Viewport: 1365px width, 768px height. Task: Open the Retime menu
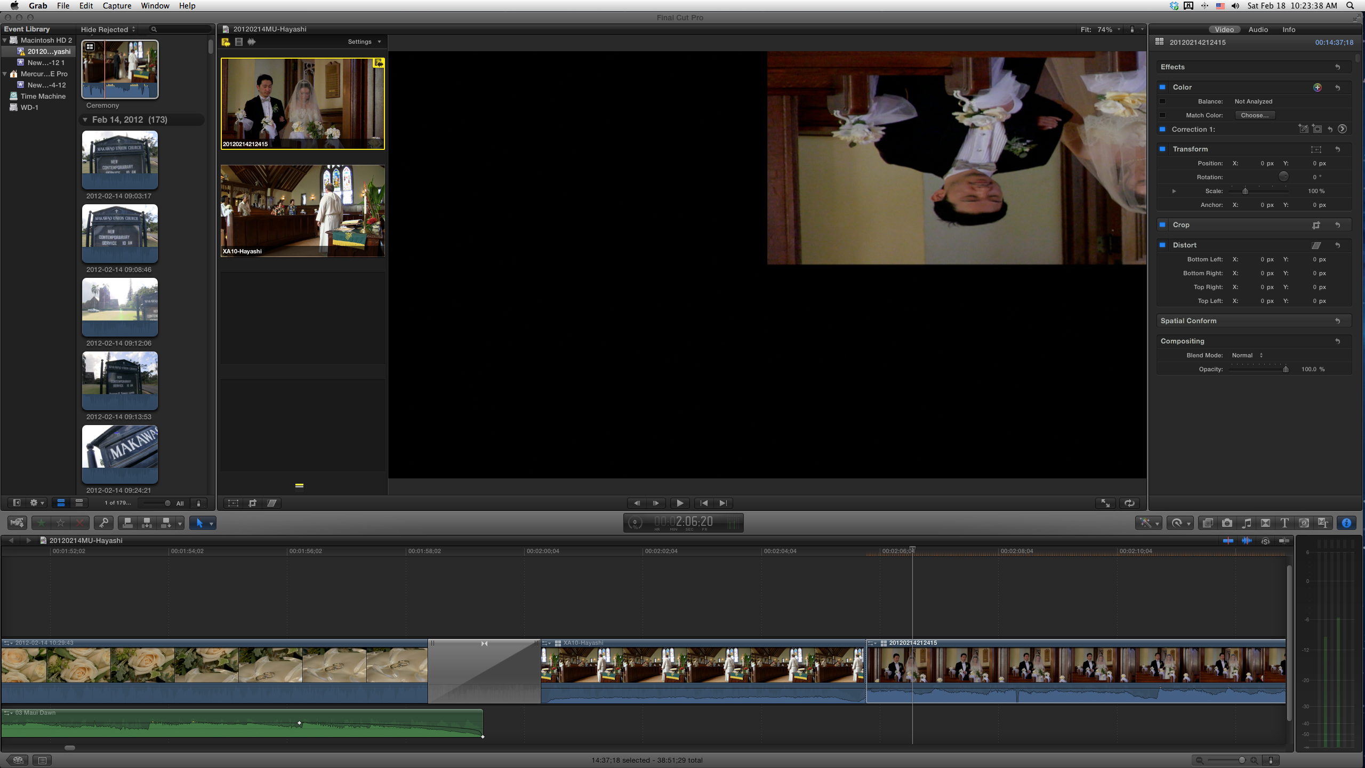point(1180,523)
